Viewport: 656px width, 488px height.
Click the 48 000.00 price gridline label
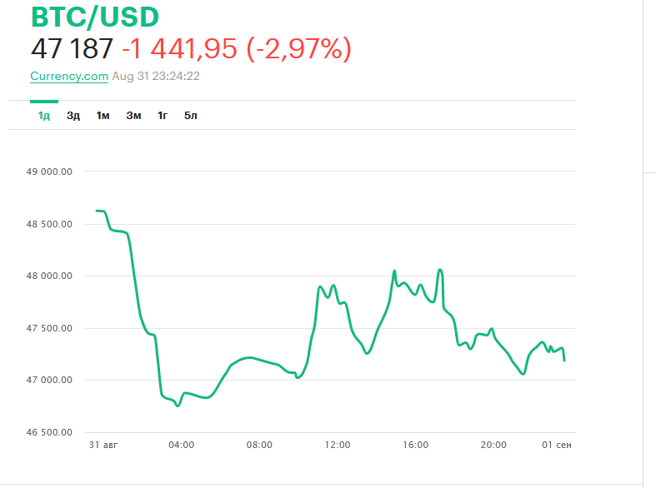pyautogui.click(x=50, y=276)
